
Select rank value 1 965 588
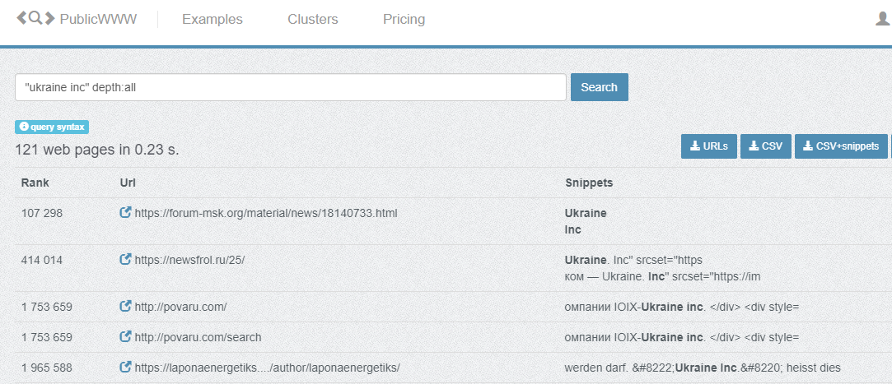point(47,368)
